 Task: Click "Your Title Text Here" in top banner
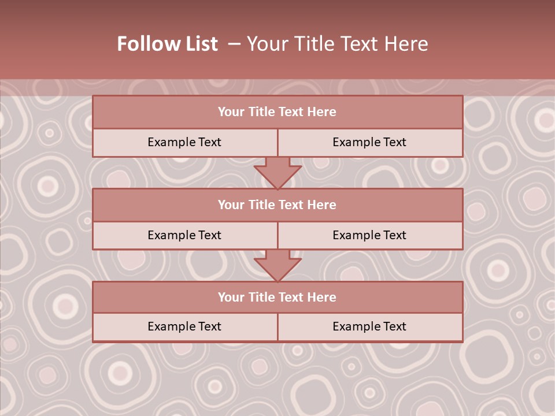[x=338, y=44]
